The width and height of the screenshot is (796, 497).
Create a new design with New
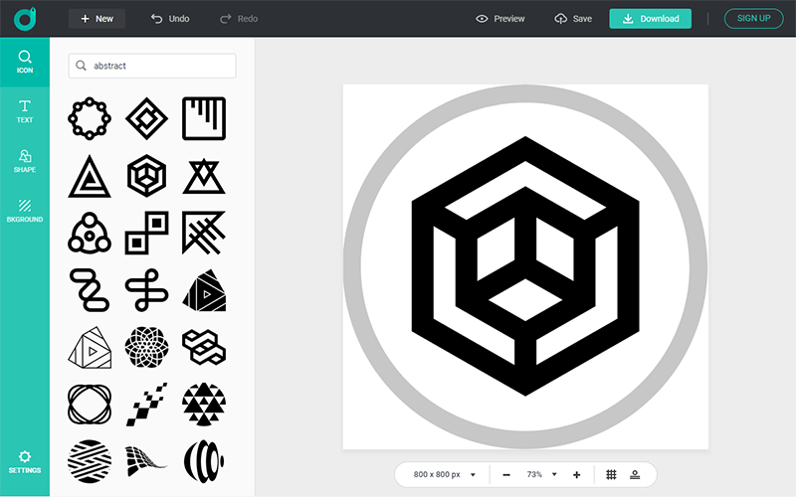tap(98, 19)
